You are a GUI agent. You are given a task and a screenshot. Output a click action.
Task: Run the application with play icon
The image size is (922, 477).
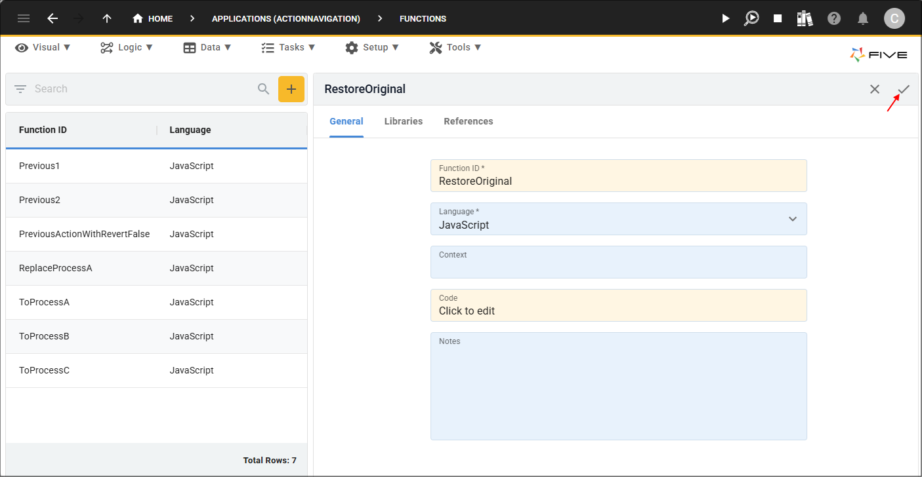[725, 18]
